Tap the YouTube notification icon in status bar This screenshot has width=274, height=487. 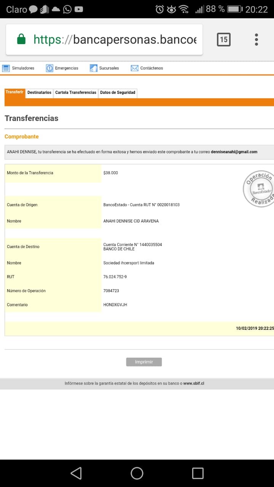[x=79, y=9]
